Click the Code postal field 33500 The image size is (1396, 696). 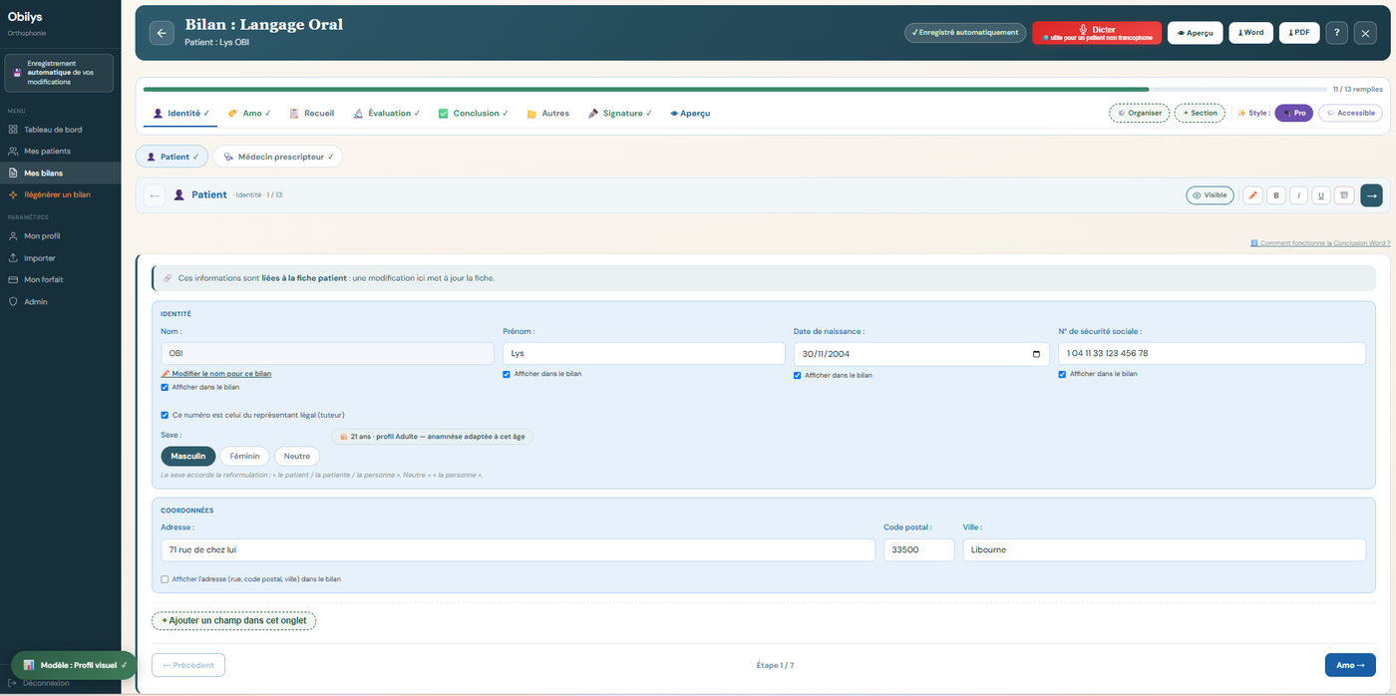(x=918, y=550)
